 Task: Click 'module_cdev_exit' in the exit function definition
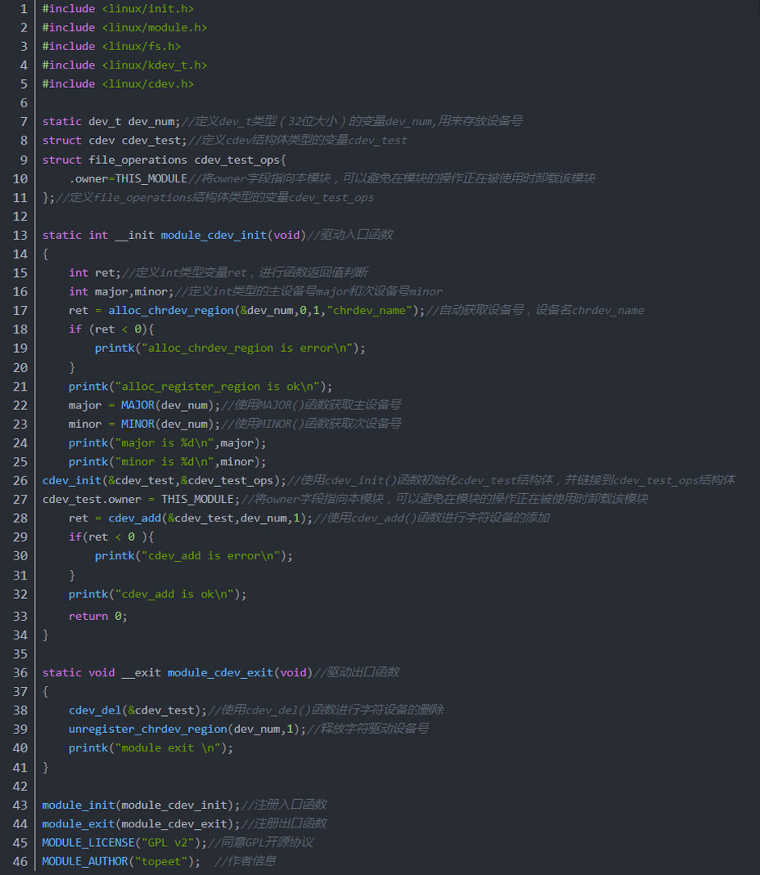[x=220, y=673]
